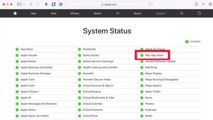
Task: Click the News status entry
Action: (149, 98)
